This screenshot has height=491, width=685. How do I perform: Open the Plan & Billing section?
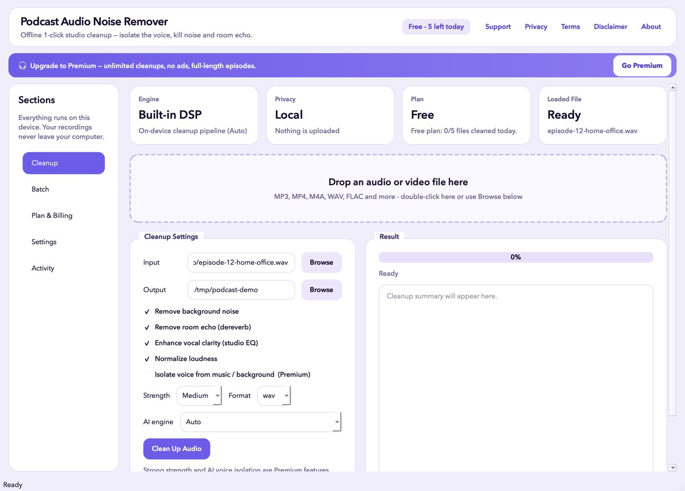tap(64, 216)
